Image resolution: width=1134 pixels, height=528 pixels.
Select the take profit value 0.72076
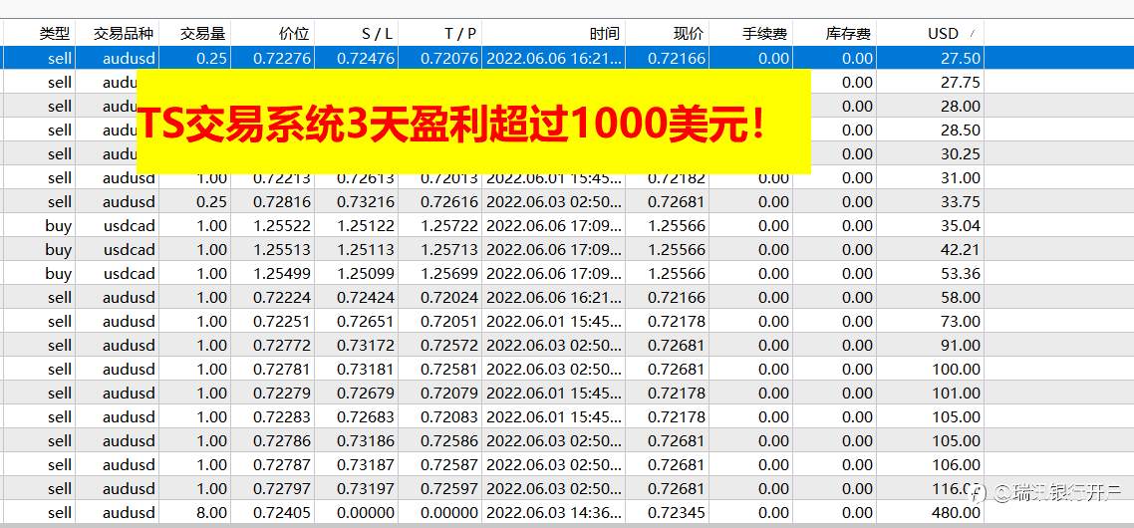pyautogui.click(x=449, y=59)
